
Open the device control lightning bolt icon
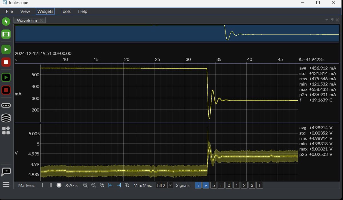(x=6, y=21)
